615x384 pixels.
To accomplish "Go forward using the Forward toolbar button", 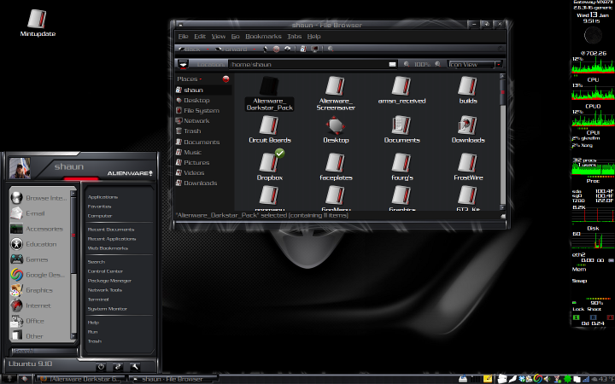I will pyautogui.click(x=232, y=49).
